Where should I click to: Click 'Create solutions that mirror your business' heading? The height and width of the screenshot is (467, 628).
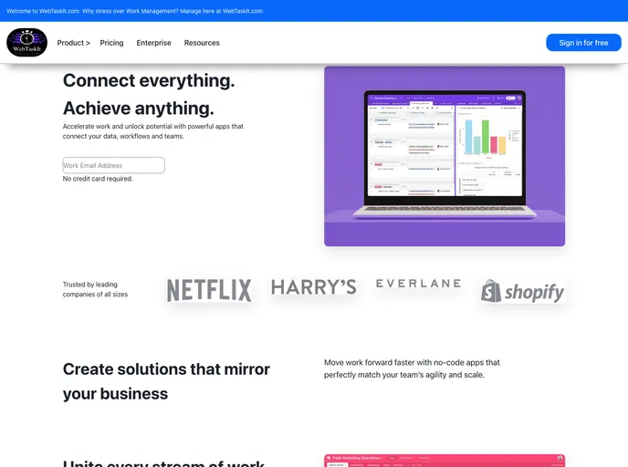tap(166, 381)
